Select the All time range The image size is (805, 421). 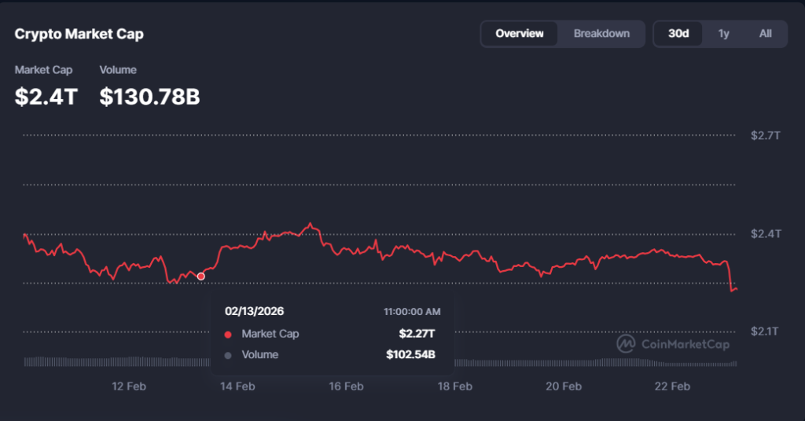[x=765, y=34]
